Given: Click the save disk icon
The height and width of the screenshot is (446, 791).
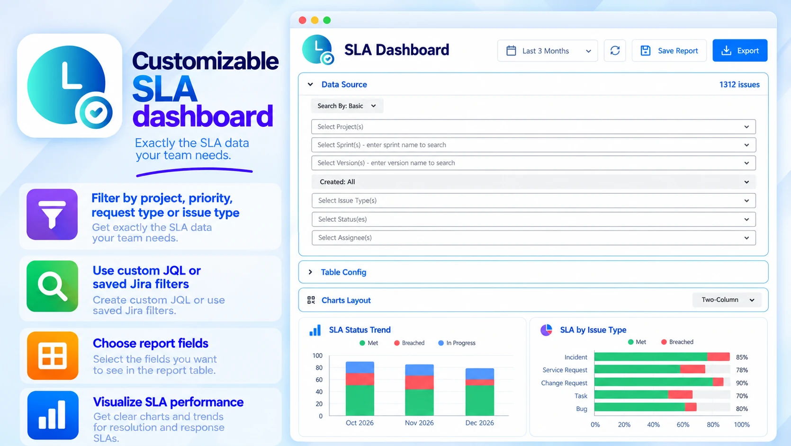Looking at the screenshot, I should [645, 51].
